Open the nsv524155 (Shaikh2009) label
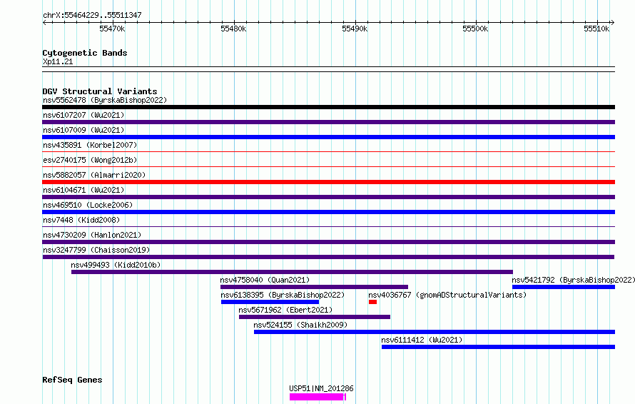The height and width of the screenshot is (404, 635). (300, 325)
